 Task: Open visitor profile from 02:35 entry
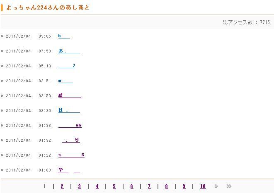(x=69, y=111)
